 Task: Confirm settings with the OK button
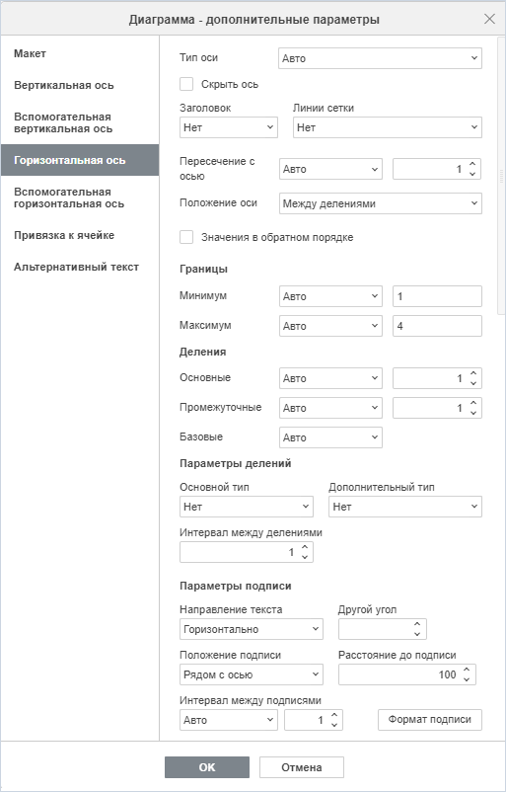(207, 766)
